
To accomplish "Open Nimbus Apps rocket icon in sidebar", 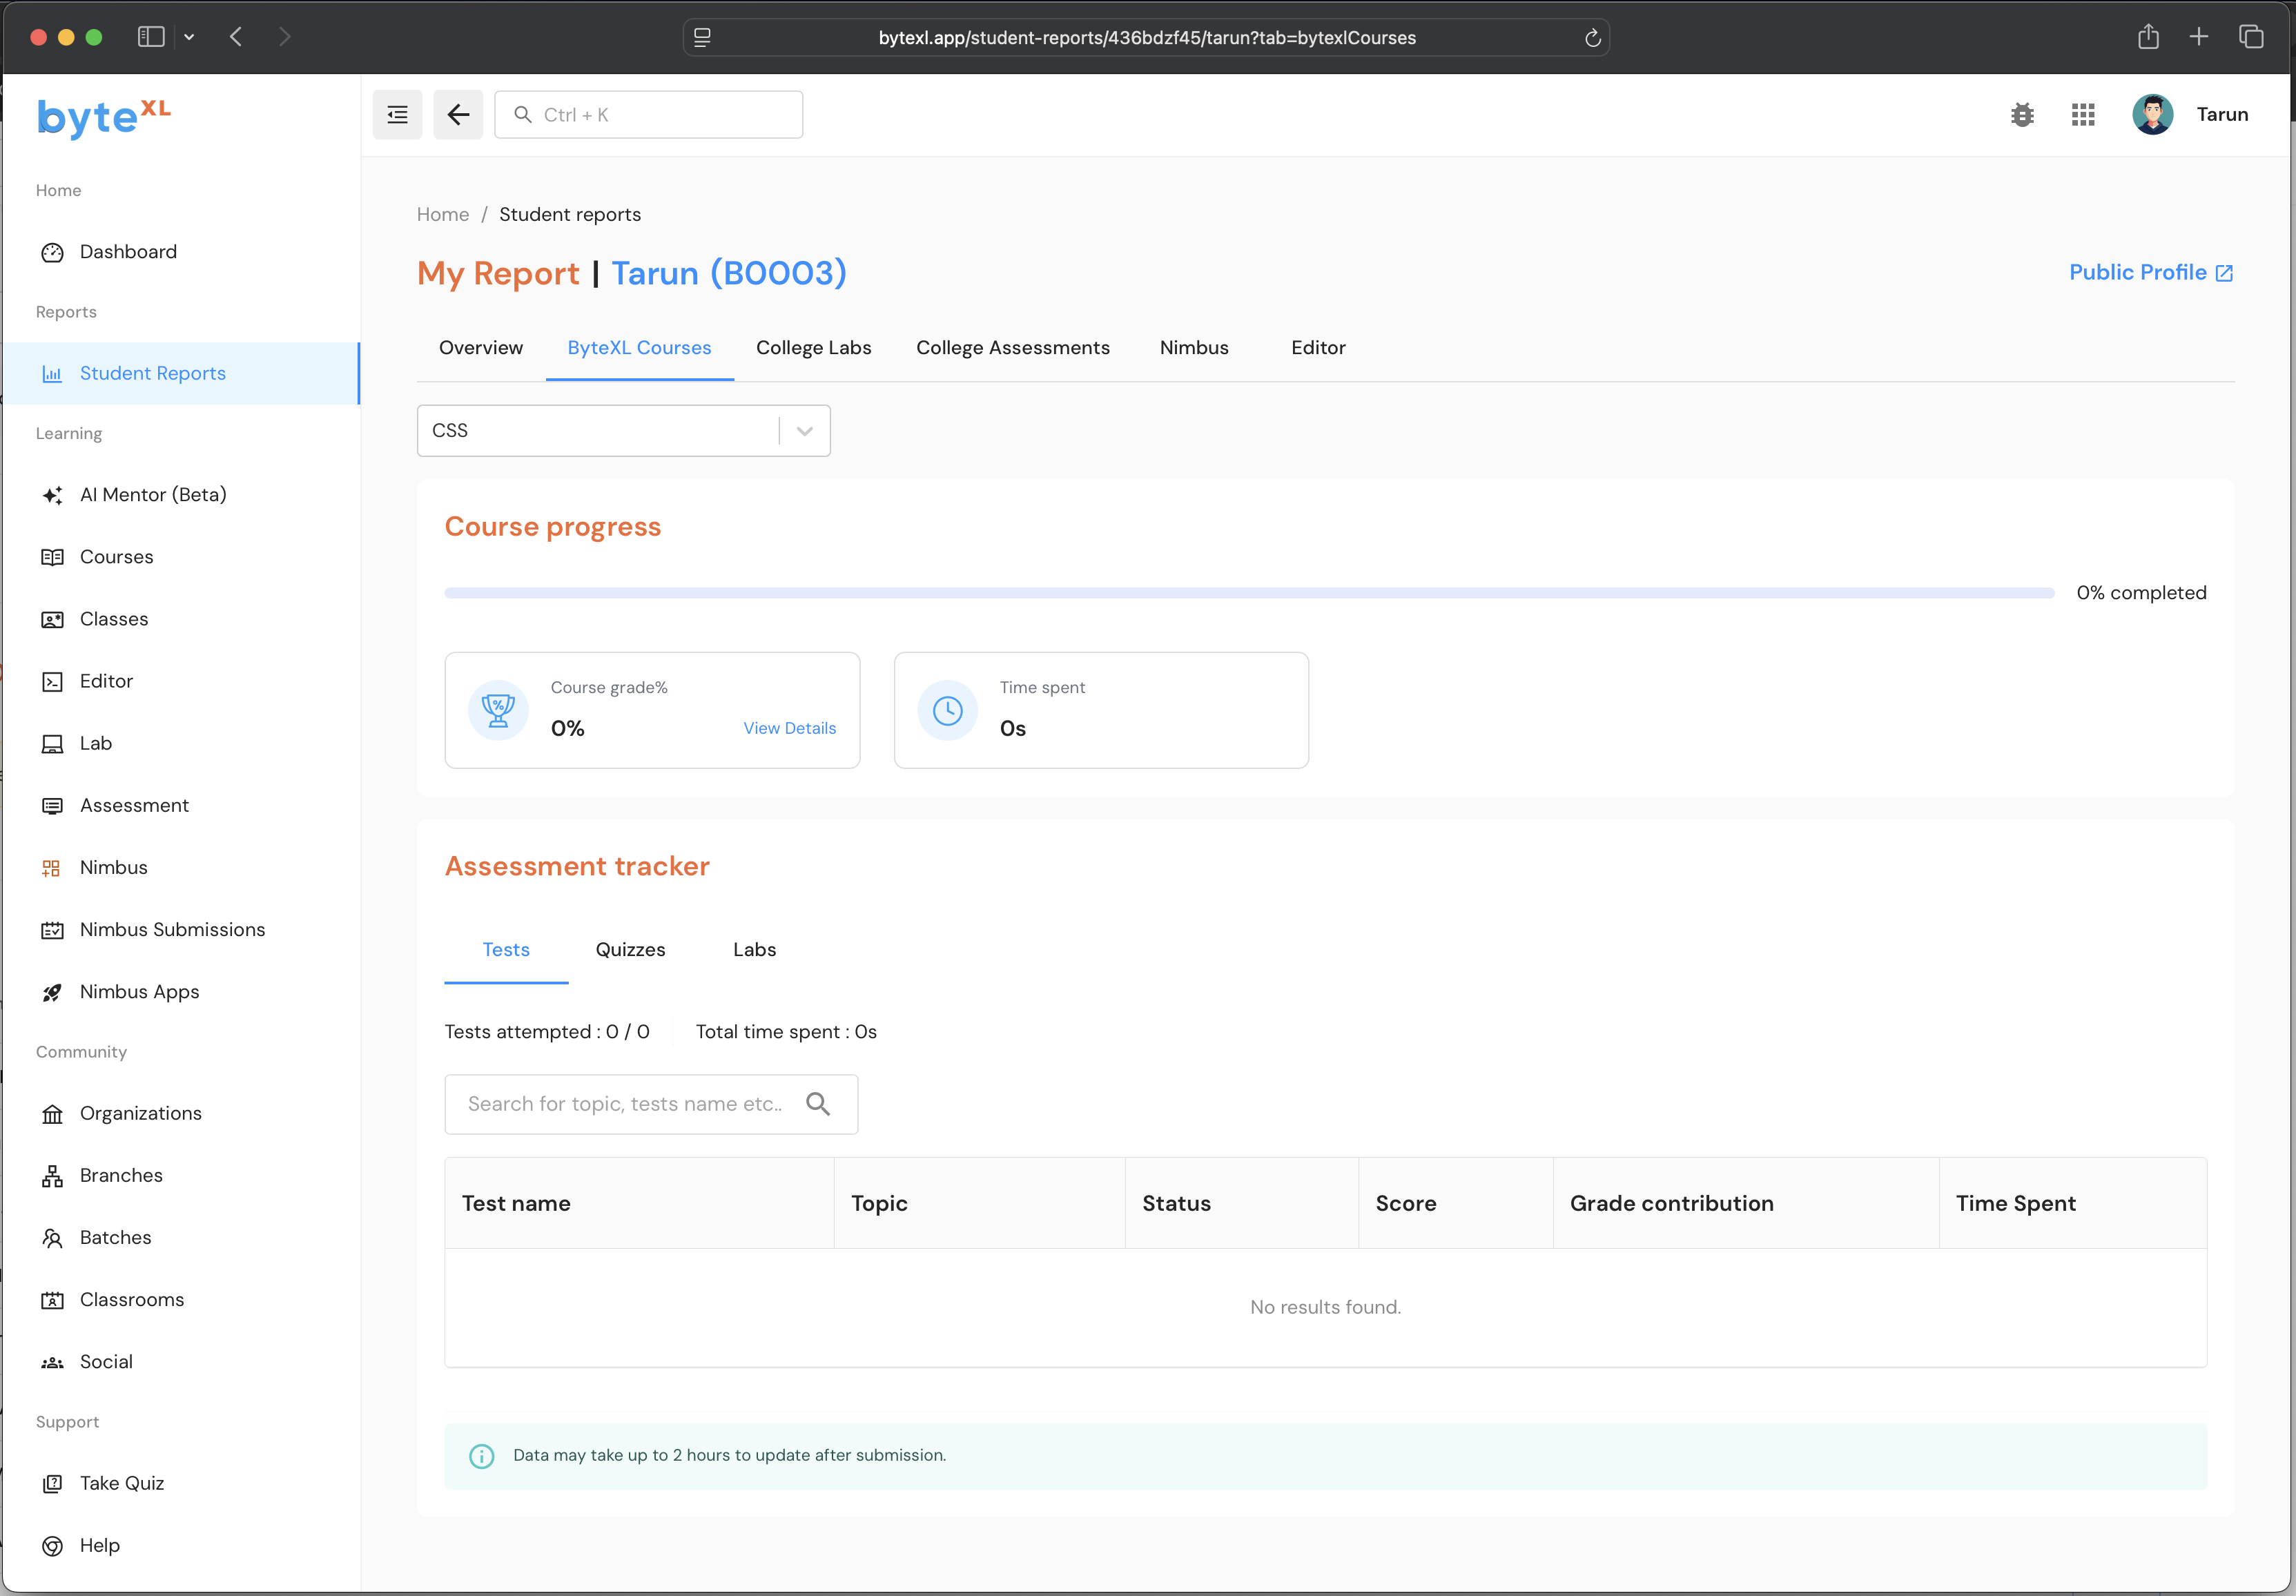I will (x=52, y=992).
